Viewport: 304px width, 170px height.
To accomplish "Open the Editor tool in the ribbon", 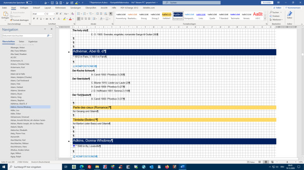I will (290, 15).
